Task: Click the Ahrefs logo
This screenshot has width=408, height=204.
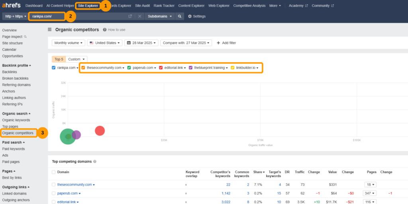Action: pos(12,6)
